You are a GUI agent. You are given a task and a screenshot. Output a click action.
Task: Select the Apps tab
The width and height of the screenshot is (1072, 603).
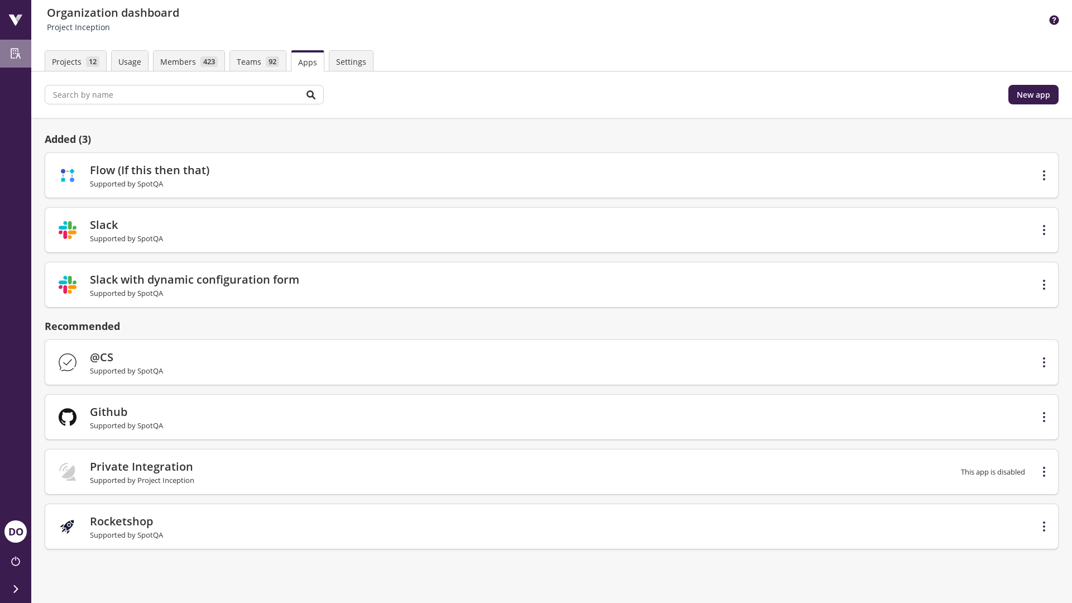[307, 61]
